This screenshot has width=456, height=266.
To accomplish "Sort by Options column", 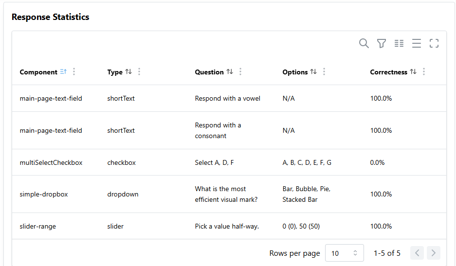I will coord(313,71).
